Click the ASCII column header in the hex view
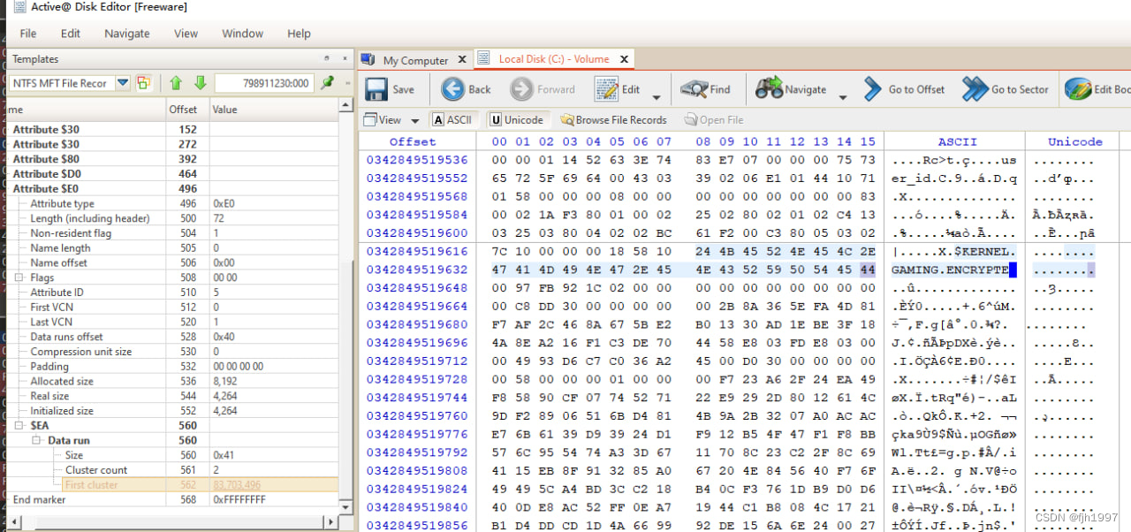The height and width of the screenshot is (532, 1131). 957,141
